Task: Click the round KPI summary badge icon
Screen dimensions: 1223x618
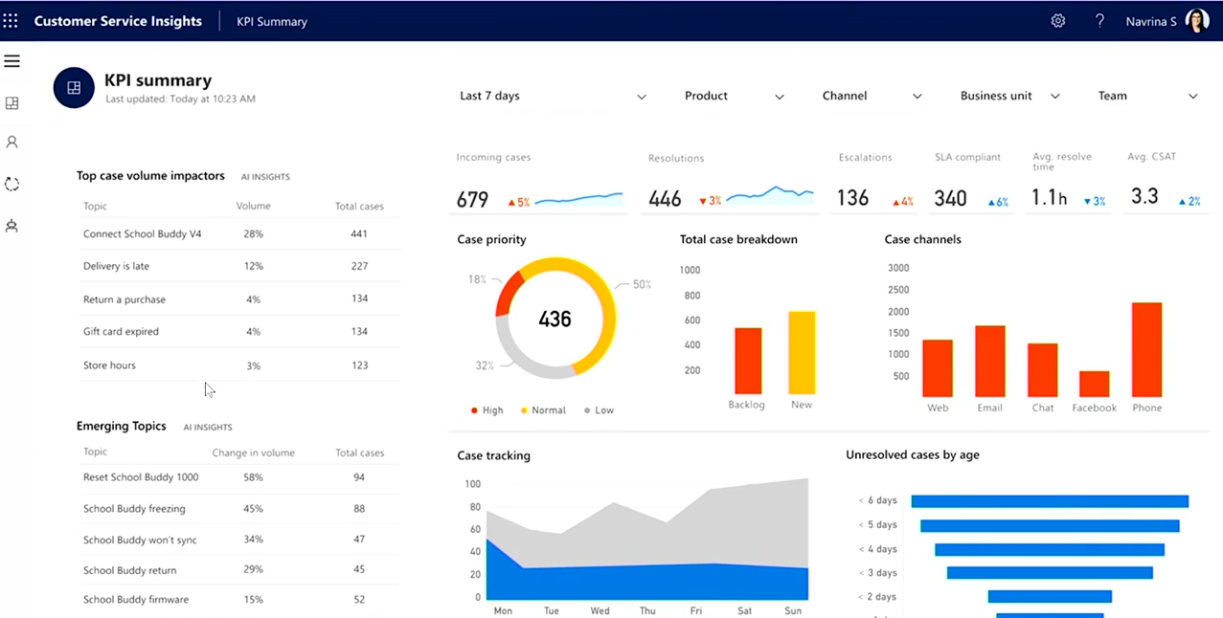Action: pyautogui.click(x=74, y=88)
